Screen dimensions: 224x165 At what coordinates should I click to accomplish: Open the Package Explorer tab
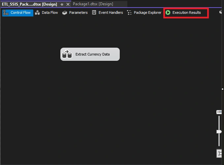tap(144, 13)
